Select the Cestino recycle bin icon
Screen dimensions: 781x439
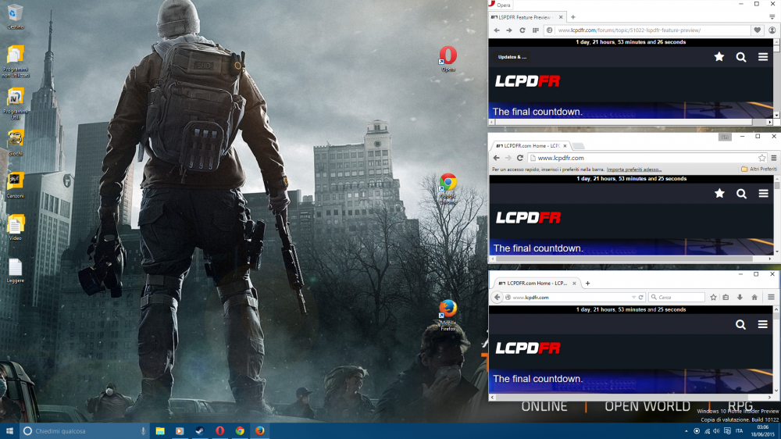click(15, 16)
